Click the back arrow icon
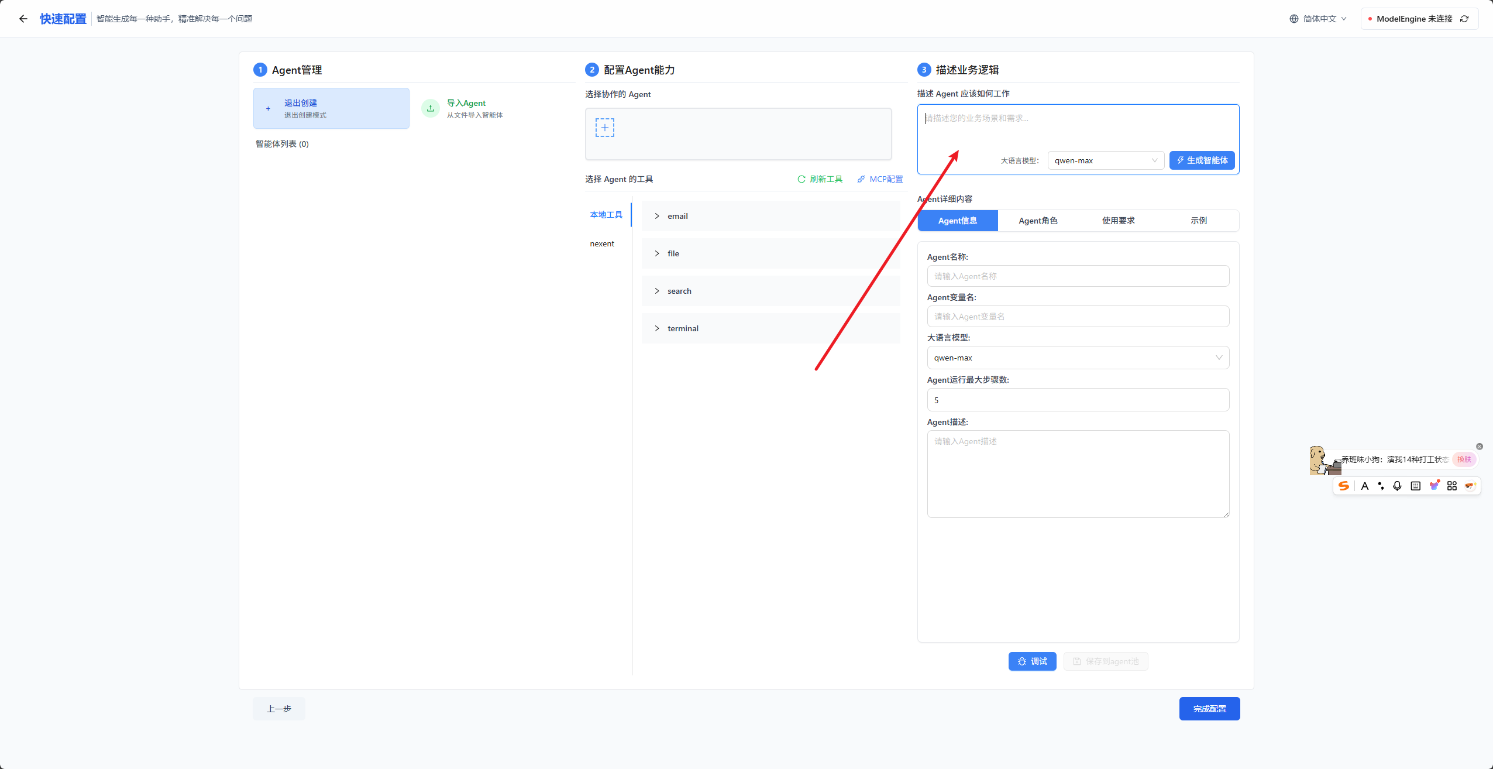Screen dimensions: 1493x769 [x=23, y=19]
